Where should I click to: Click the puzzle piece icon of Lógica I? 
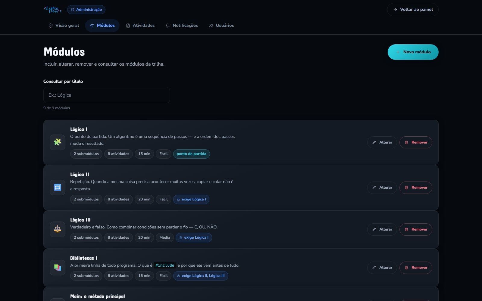click(58, 142)
